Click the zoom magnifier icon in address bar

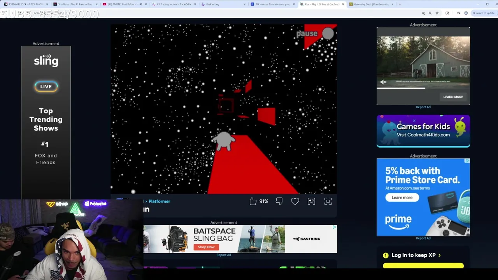tap(430, 13)
